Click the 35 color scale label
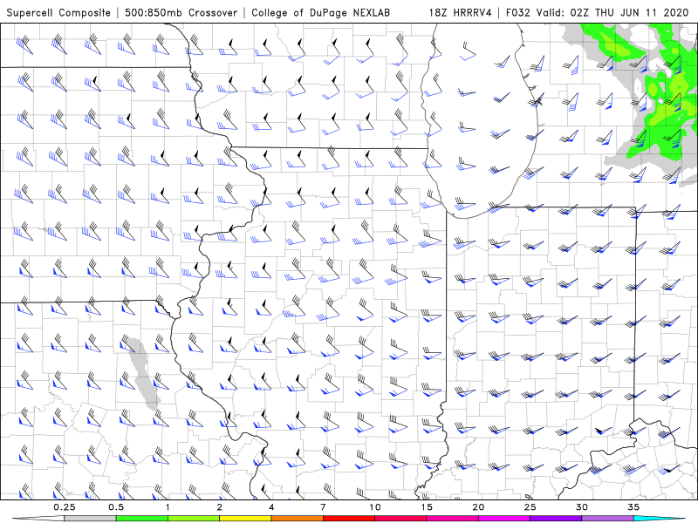The height and width of the screenshot is (523, 698). [633, 507]
